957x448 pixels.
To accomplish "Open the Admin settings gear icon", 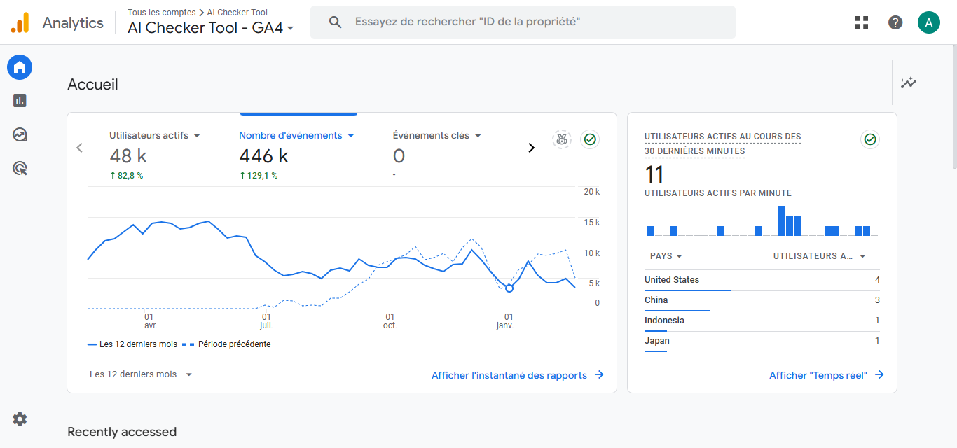I will [20, 419].
